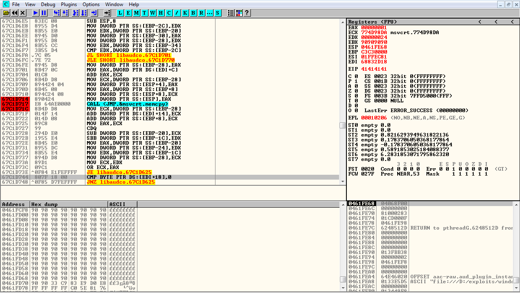520x293 pixels.
Task: Open the Plugins menu
Action: click(69, 4)
